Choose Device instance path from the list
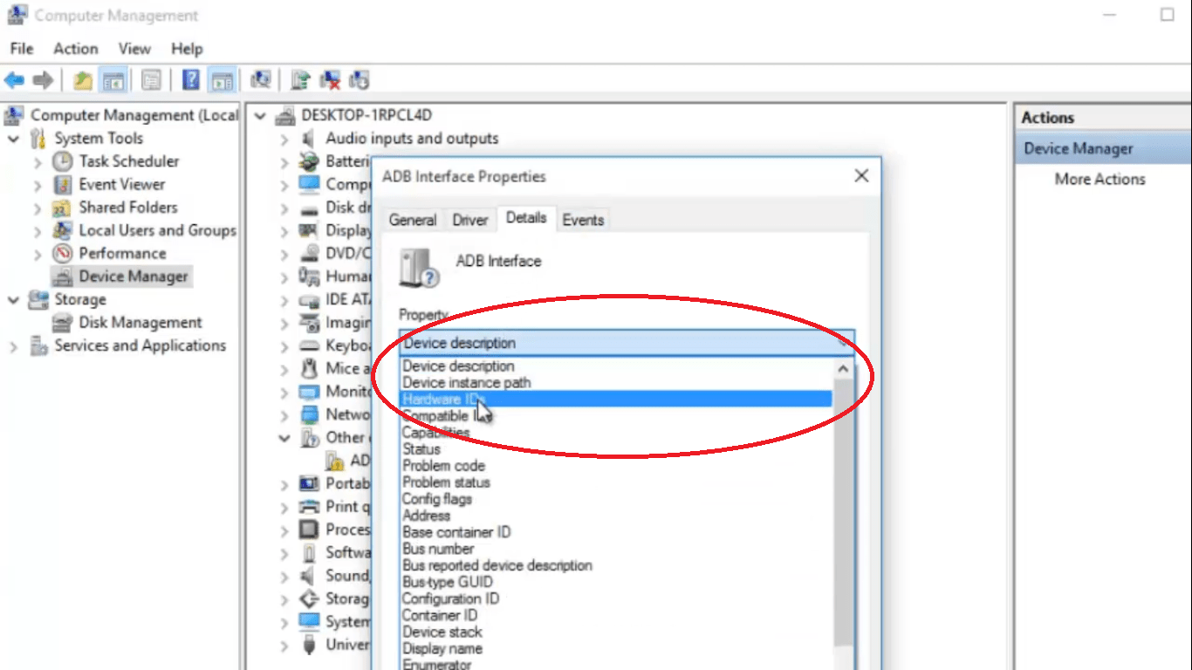The height and width of the screenshot is (670, 1192). 615,383
